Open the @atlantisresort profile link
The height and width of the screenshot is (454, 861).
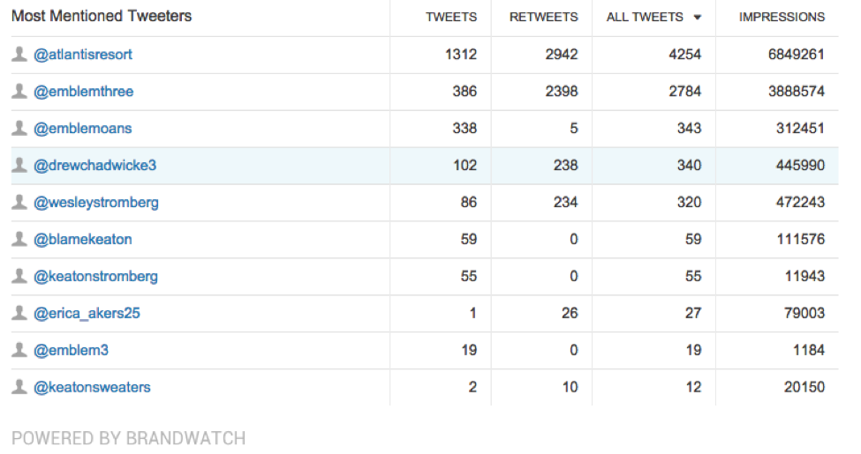(x=83, y=55)
